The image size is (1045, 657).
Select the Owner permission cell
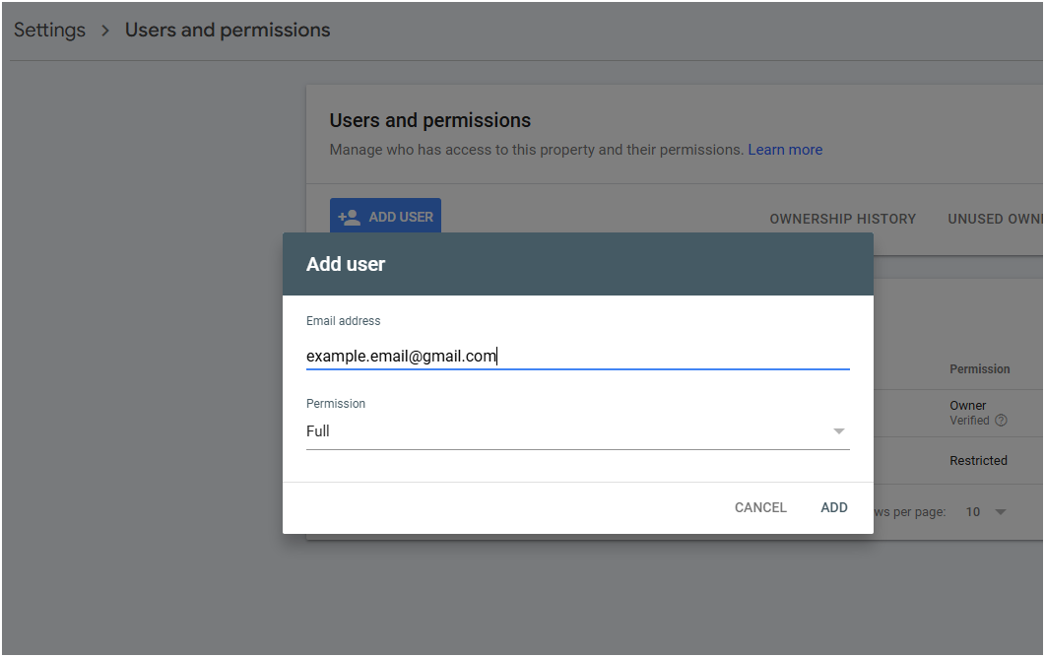[x=967, y=406]
